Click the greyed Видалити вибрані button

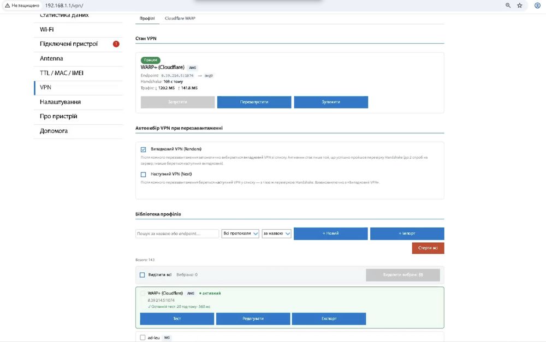[403, 275]
